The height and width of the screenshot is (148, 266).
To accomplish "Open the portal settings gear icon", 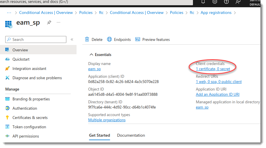I will click(x=215, y=2).
